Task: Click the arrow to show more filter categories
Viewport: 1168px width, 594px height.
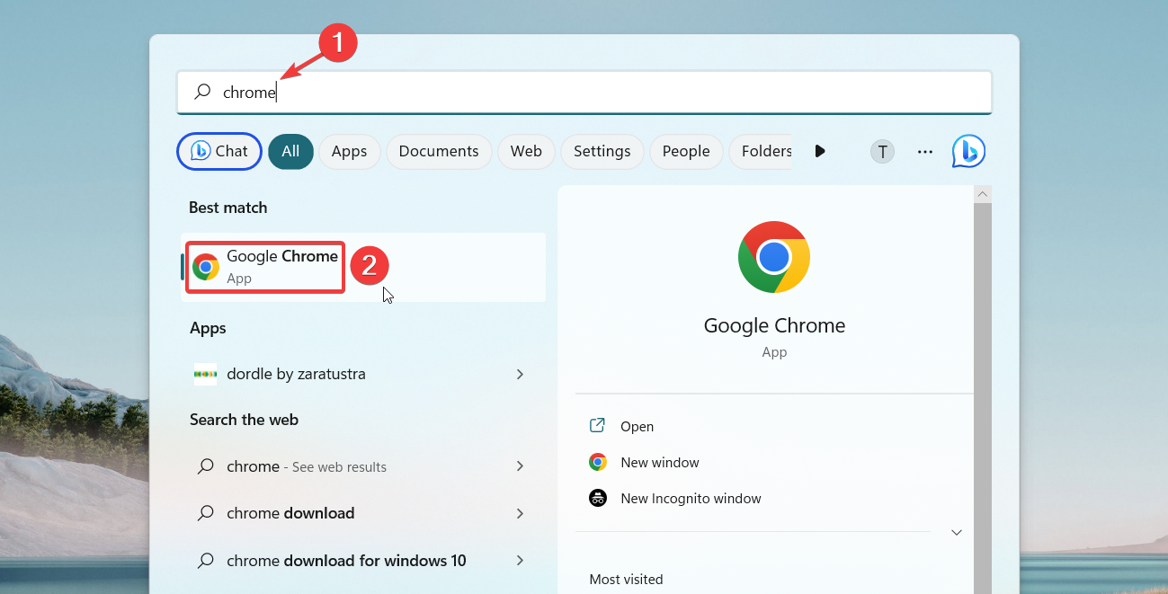Action: click(x=820, y=151)
